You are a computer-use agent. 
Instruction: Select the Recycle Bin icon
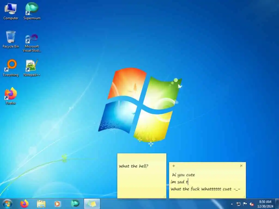11,39
